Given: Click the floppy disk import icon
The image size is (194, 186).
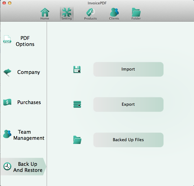Looking at the screenshot, I should tap(77, 69).
